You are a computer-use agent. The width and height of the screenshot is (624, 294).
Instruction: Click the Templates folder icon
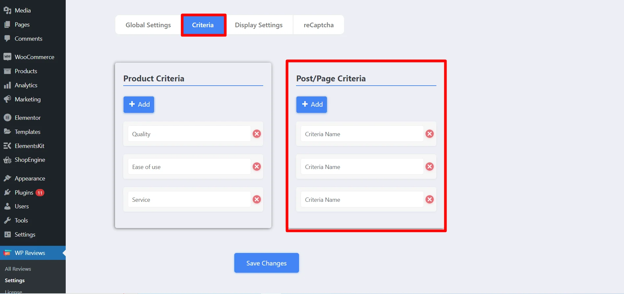coord(7,132)
